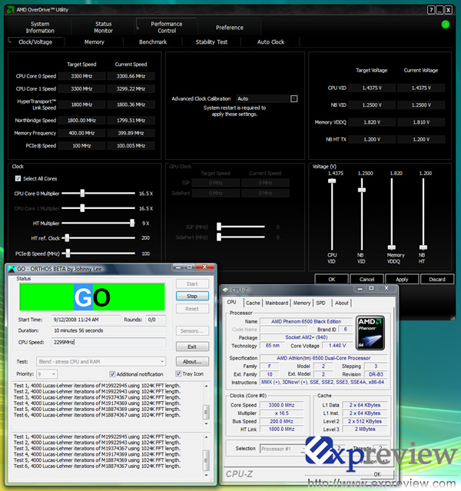Open the ORTHOS Test type dropdown

[101, 362]
